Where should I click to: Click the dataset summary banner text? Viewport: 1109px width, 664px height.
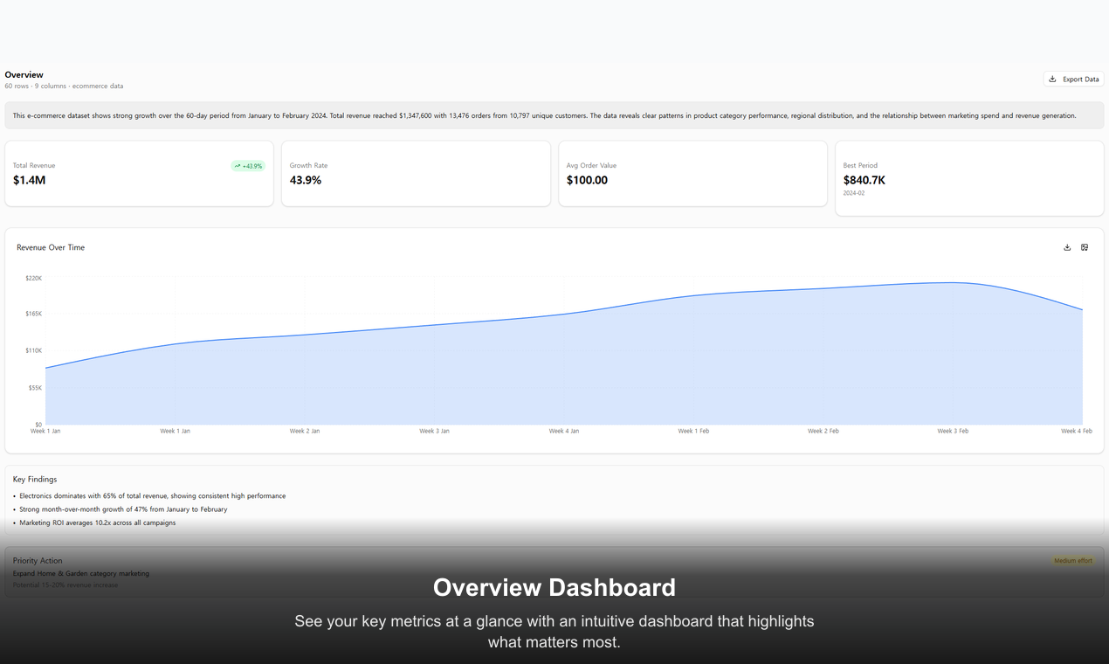554,114
